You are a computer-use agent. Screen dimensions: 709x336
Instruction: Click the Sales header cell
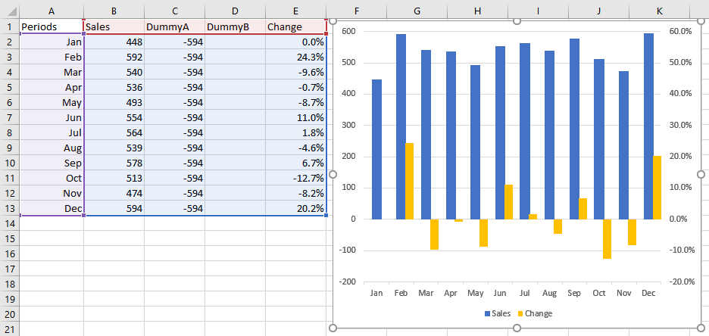(x=114, y=26)
